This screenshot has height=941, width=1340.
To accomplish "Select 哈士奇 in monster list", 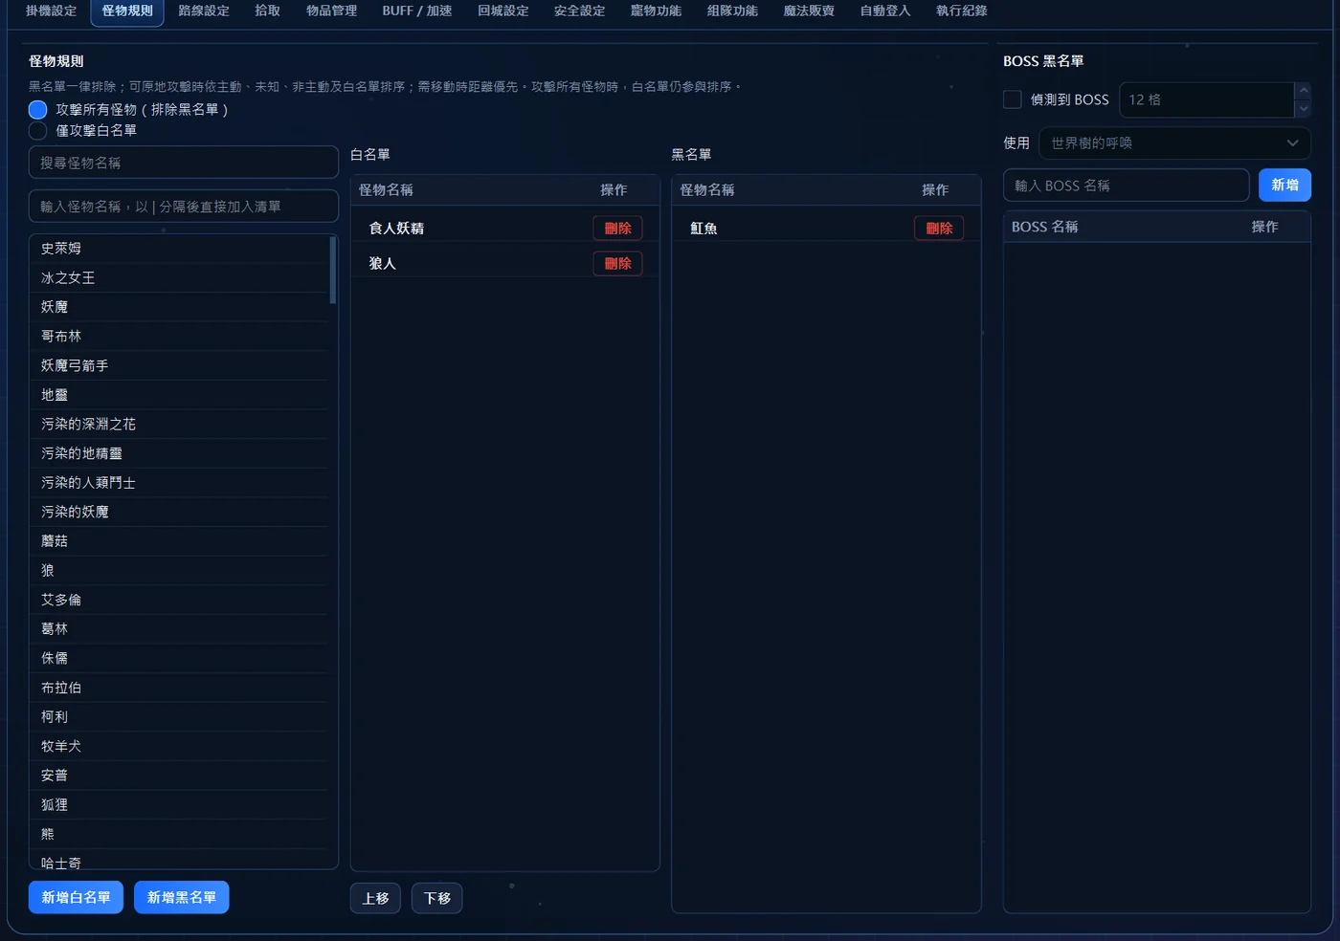I will (x=179, y=861).
